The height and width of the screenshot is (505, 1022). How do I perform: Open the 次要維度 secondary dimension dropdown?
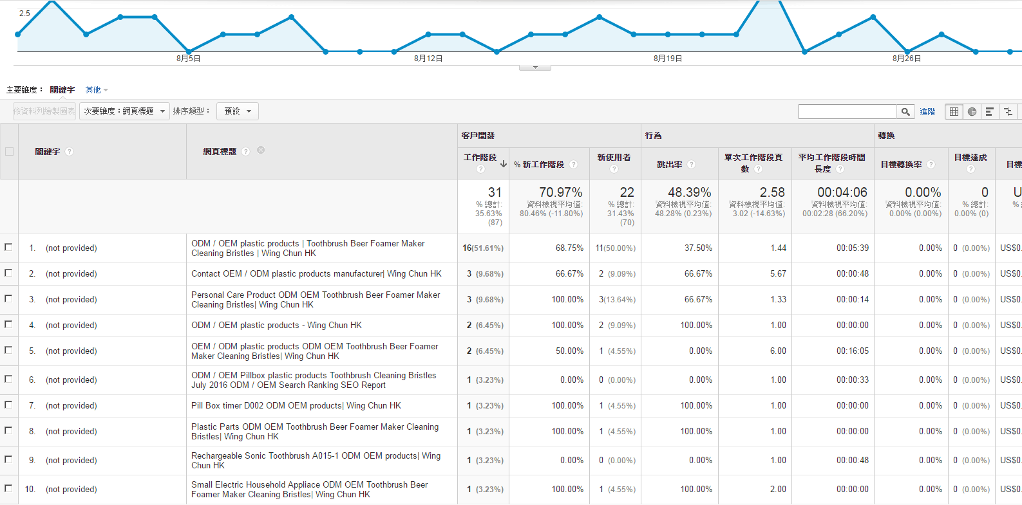click(x=124, y=111)
